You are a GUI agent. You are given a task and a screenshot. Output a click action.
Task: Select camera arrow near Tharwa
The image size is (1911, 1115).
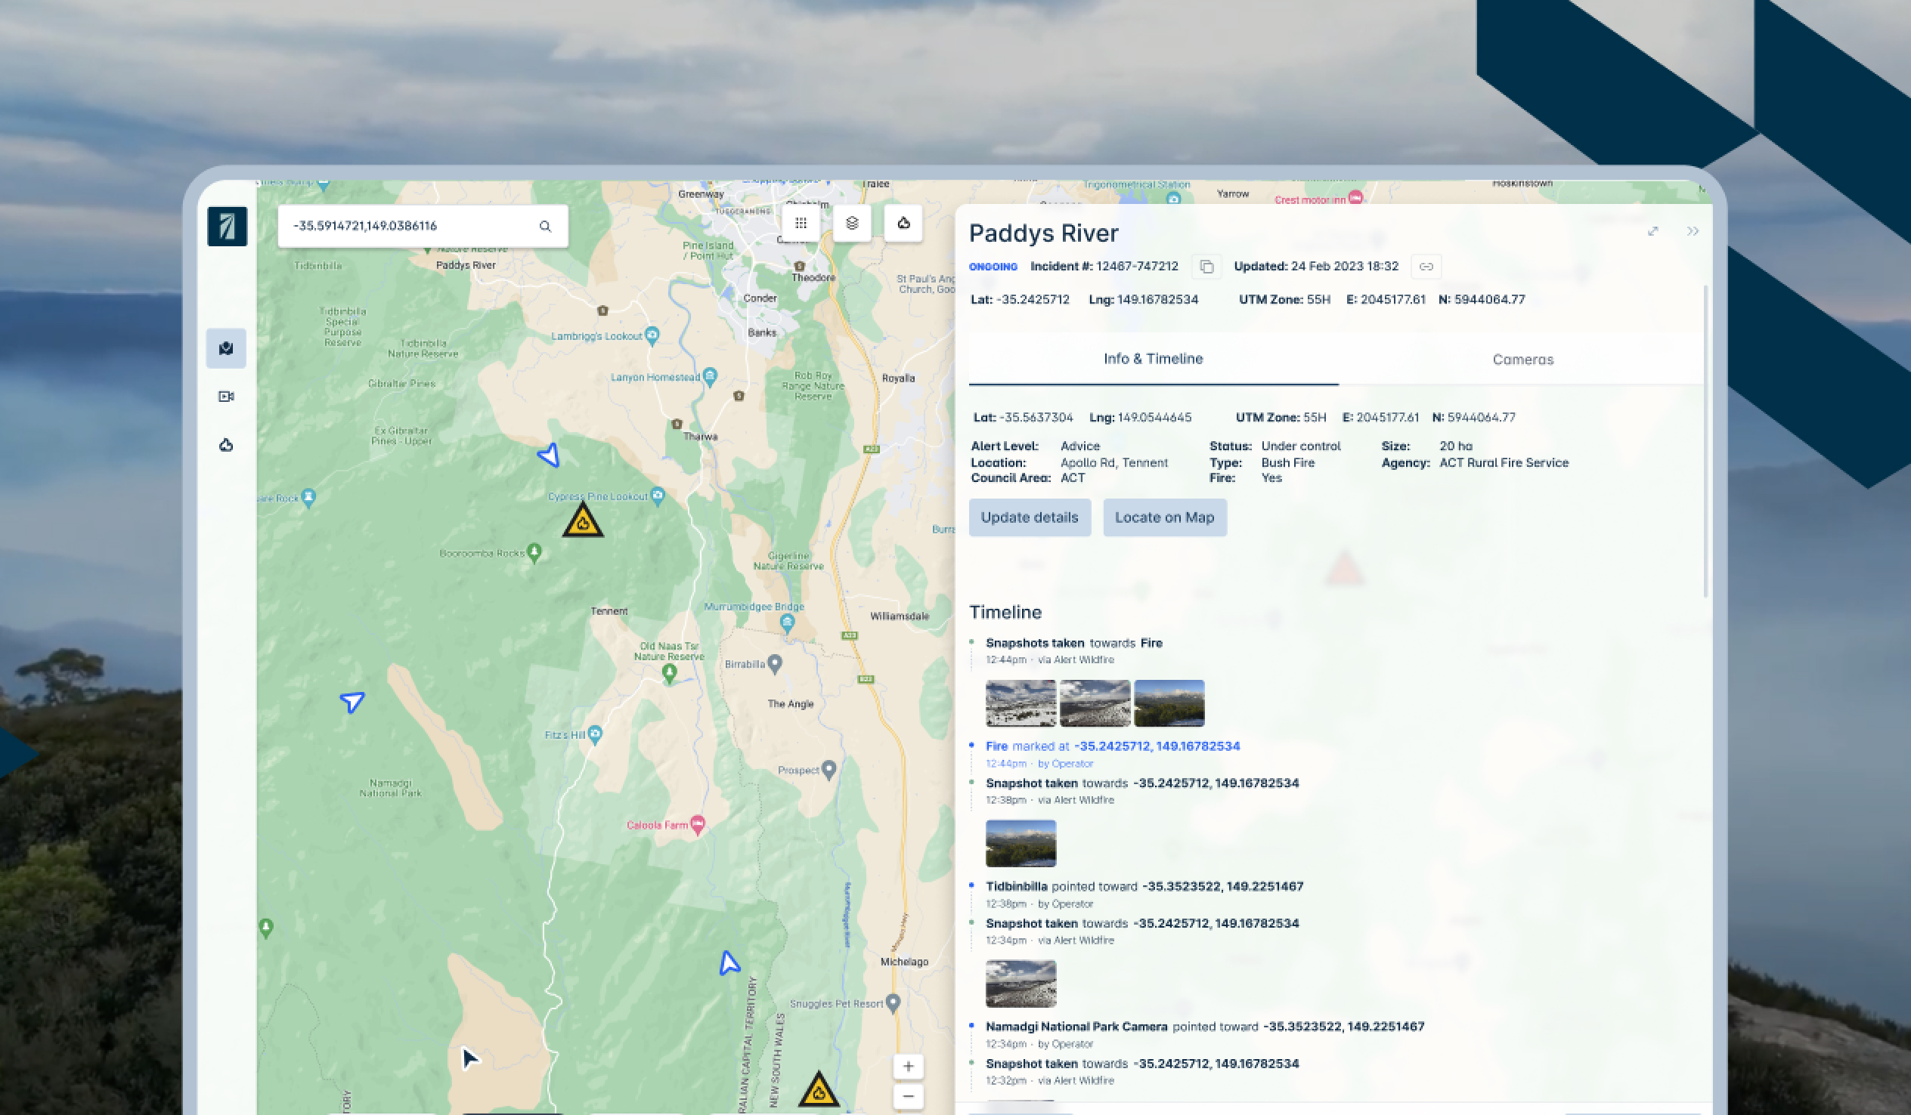point(549,455)
